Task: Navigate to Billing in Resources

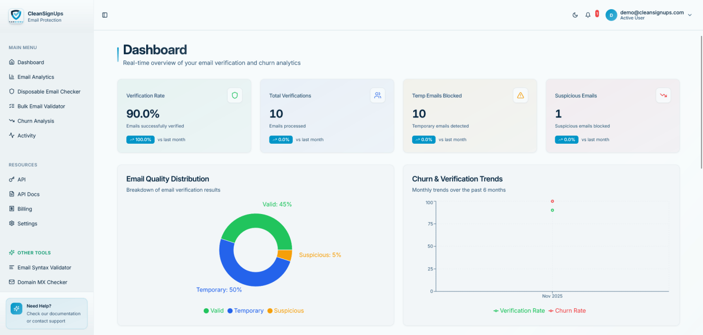Action: pyautogui.click(x=24, y=209)
